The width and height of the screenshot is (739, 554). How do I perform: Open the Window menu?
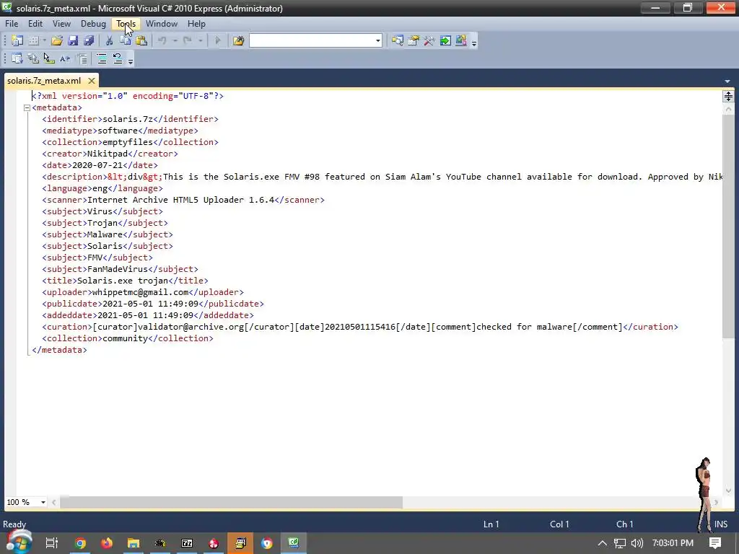[x=162, y=24]
